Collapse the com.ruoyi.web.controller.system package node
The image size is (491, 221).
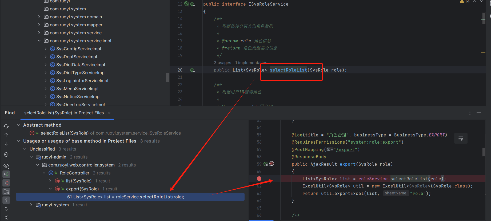pos(38,165)
